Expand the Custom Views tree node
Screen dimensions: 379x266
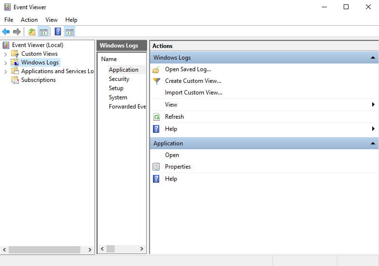[5, 54]
